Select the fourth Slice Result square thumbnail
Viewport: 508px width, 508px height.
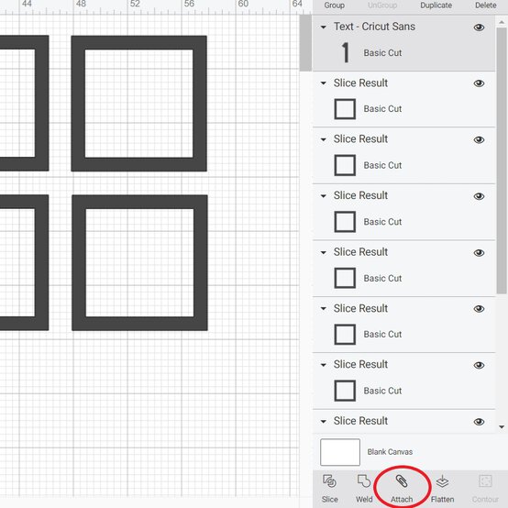pos(345,278)
